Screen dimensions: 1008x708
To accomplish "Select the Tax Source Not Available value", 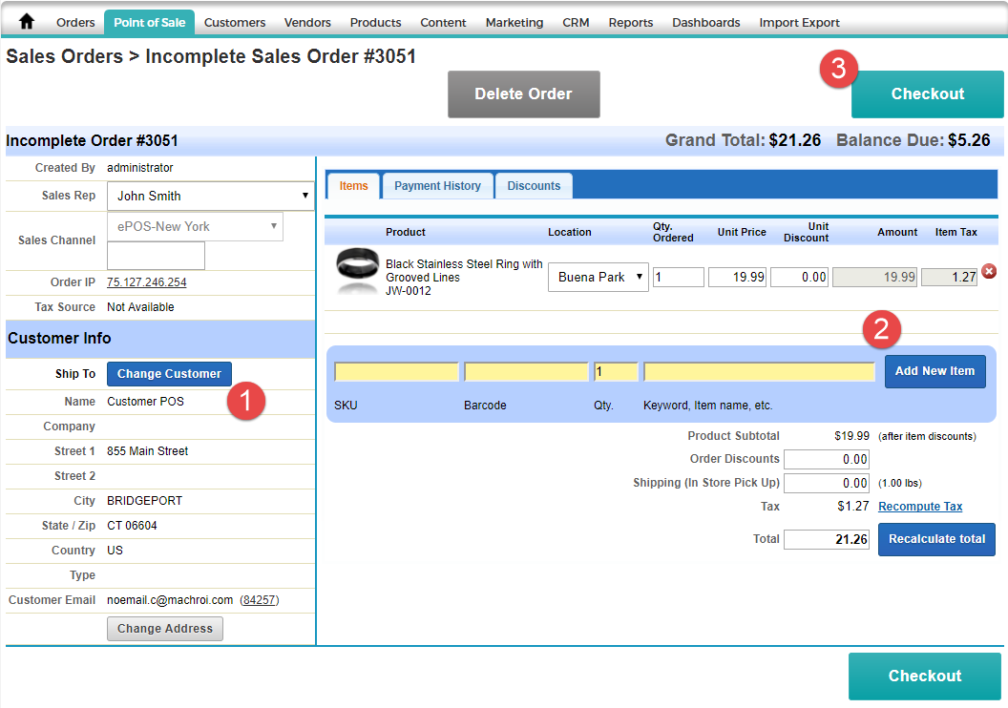I will click(x=140, y=307).
